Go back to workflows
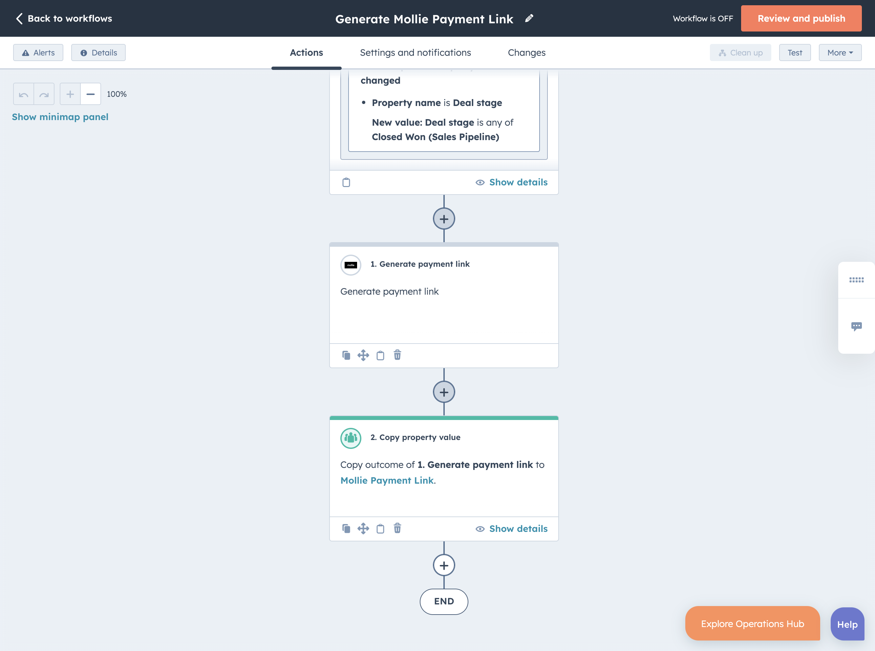The image size is (875, 651). pyautogui.click(x=64, y=18)
